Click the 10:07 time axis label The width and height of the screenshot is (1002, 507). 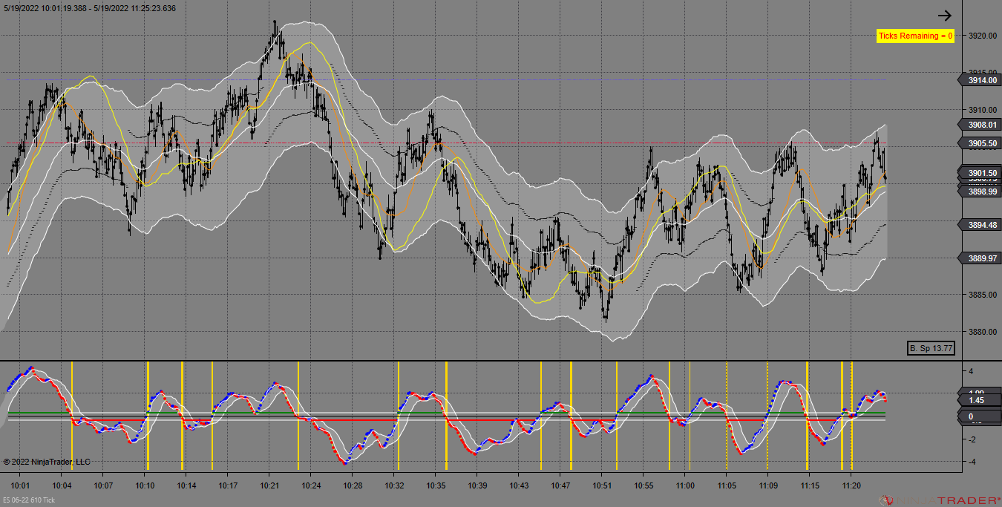pos(103,485)
